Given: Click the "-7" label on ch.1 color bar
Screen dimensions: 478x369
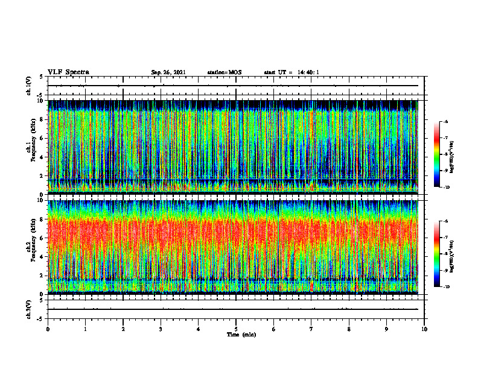Looking at the screenshot, I should point(445,138).
